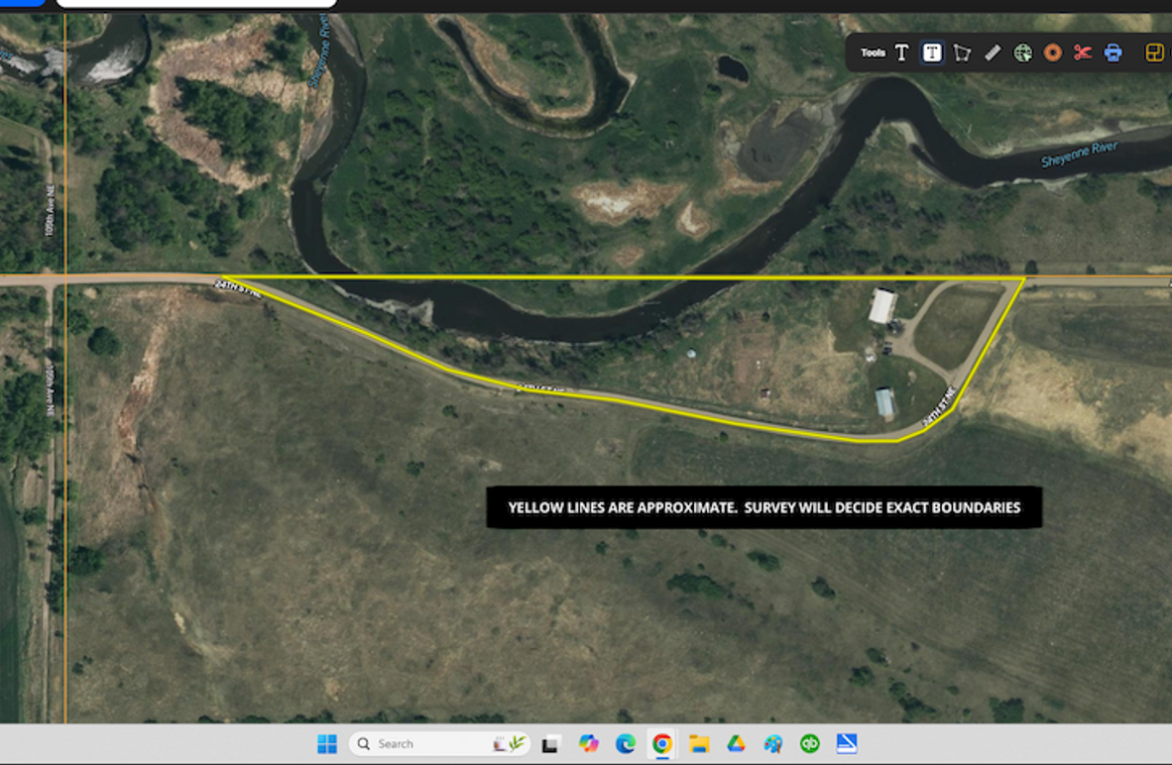Screen dimensions: 1172x765
Task: Click the Tools toolbar label
Action: [x=873, y=54]
